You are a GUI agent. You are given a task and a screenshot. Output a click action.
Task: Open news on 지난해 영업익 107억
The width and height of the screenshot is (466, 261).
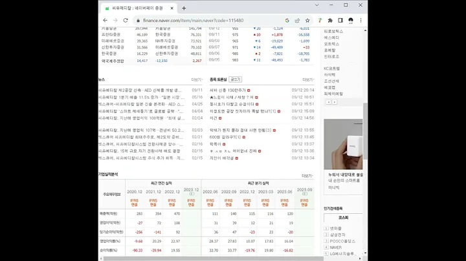click(142, 130)
